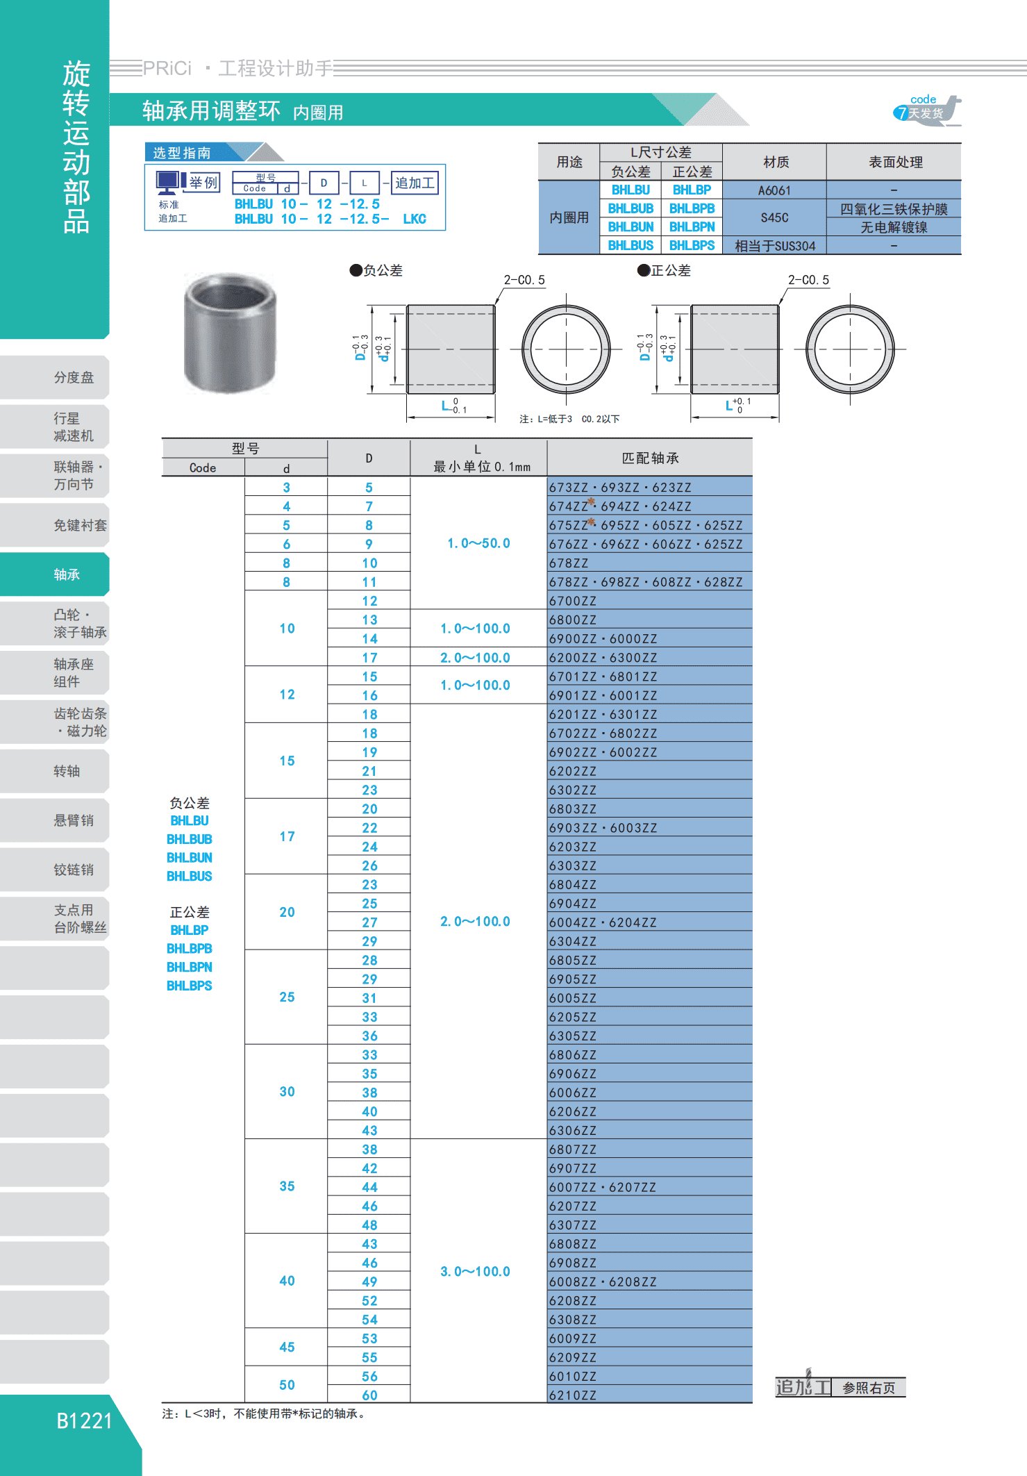Click BHLBP in the tolerance table

click(x=692, y=190)
